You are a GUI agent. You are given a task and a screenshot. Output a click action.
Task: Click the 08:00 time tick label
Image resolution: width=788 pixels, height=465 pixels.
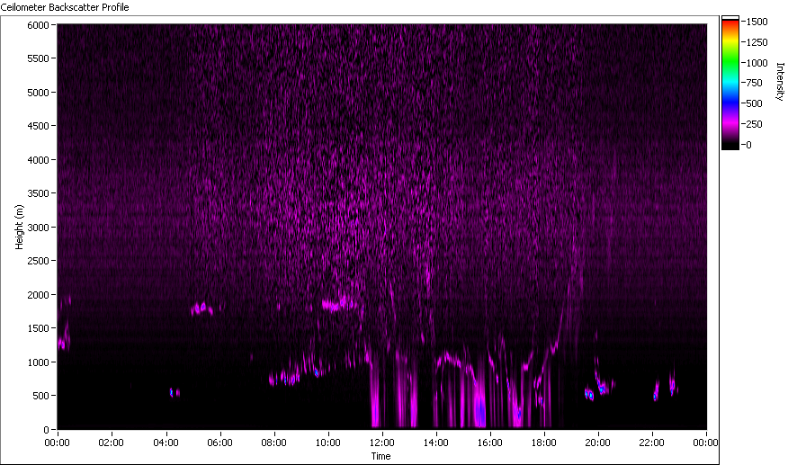click(273, 443)
